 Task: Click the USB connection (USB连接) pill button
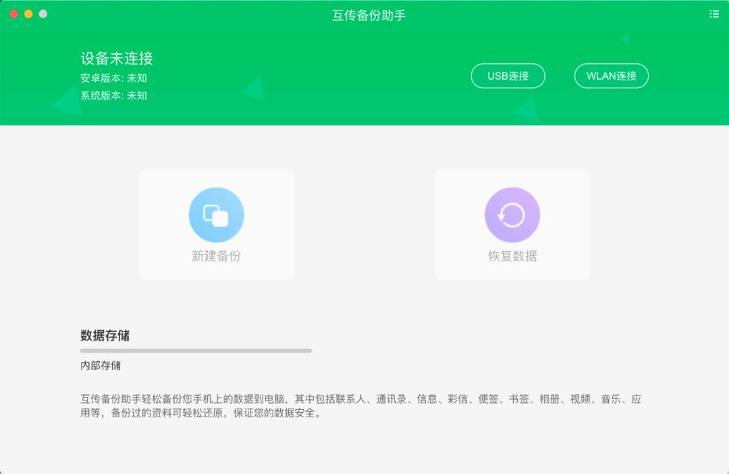point(508,76)
